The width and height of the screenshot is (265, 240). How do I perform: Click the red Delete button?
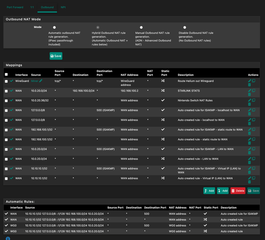[x=238, y=191]
